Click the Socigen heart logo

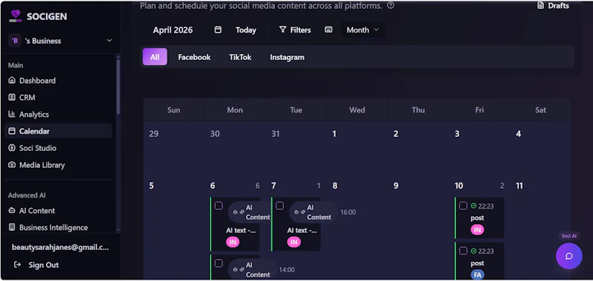(16, 16)
